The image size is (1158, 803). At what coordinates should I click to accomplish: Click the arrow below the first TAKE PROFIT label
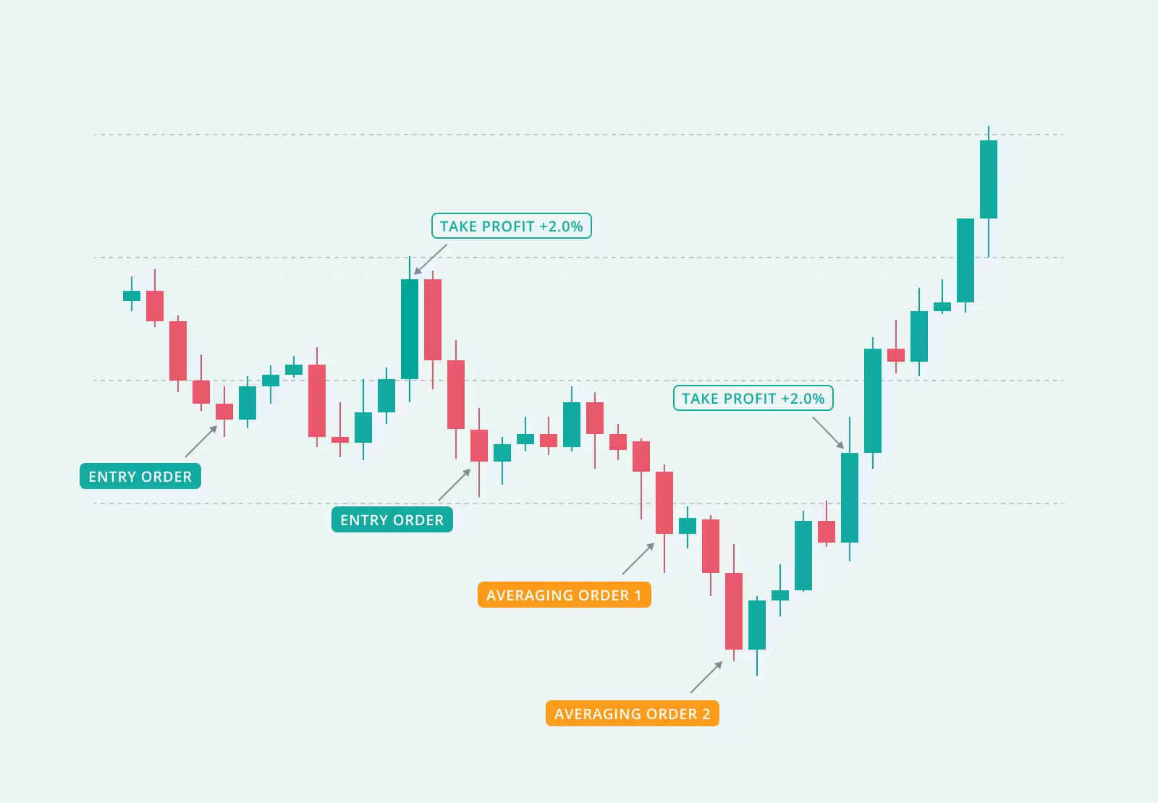pyautogui.click(x=430, y=259)
